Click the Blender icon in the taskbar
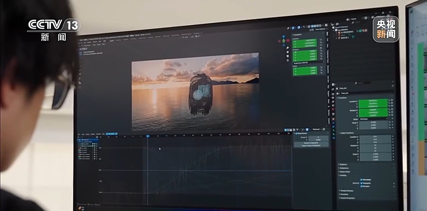 (x=80, y=208)
